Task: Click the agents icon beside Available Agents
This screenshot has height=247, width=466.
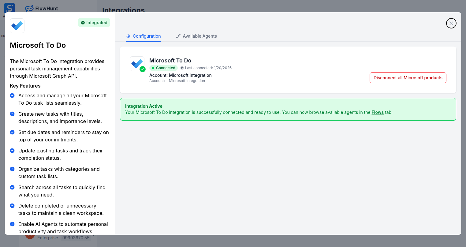Action: tap(178, 36)
